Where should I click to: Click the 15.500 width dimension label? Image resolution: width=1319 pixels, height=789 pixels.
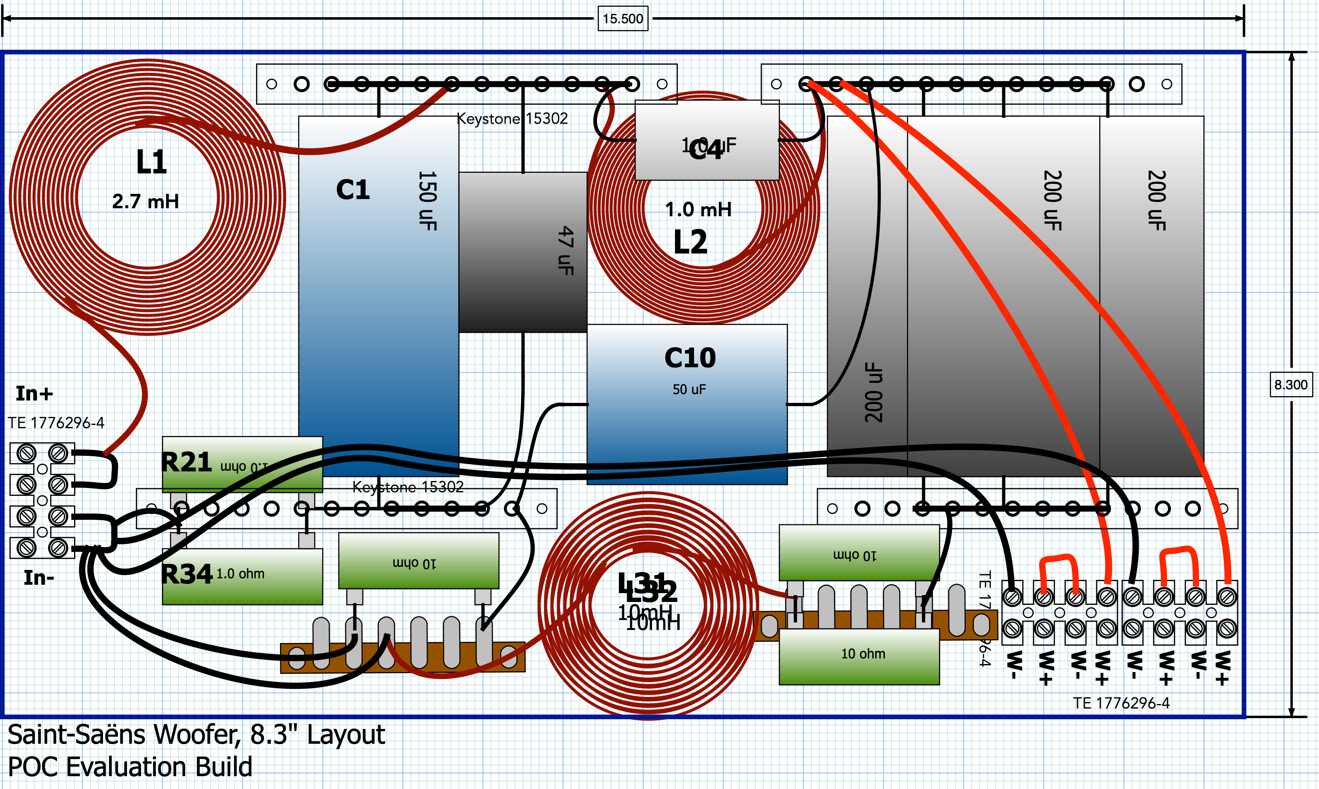622,18
